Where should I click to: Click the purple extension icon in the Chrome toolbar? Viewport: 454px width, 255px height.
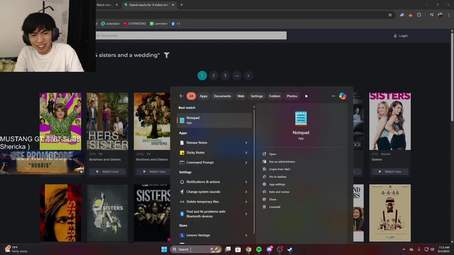402,15
